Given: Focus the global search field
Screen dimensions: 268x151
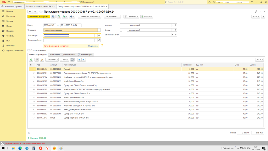Looking at the screenshot, I should pos(186,2).
